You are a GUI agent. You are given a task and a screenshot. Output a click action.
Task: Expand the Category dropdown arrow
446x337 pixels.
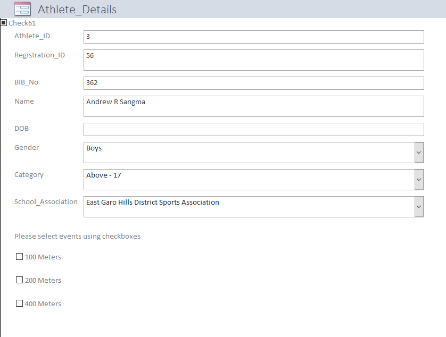419,180
